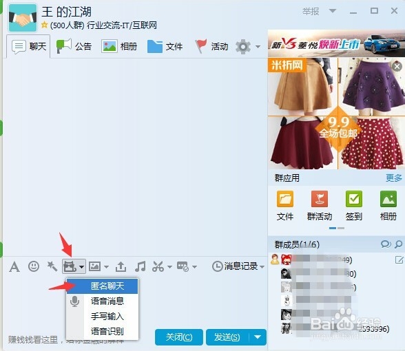Click the magic wand effects icon
This screenshot has width=405, height=351.
pos(52,266)
